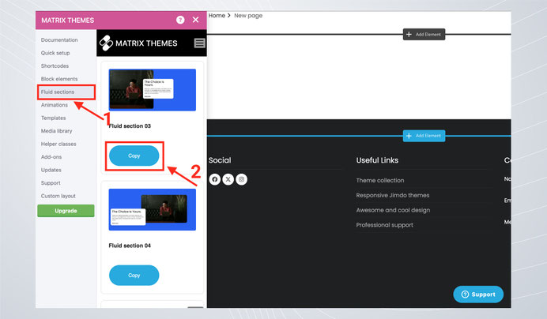Click the green Upgrade button

click(x=66, y=211)
